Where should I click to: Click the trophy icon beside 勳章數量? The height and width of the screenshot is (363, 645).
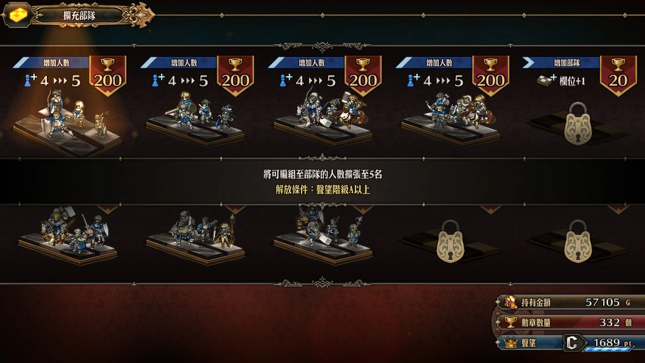(511, 323)
